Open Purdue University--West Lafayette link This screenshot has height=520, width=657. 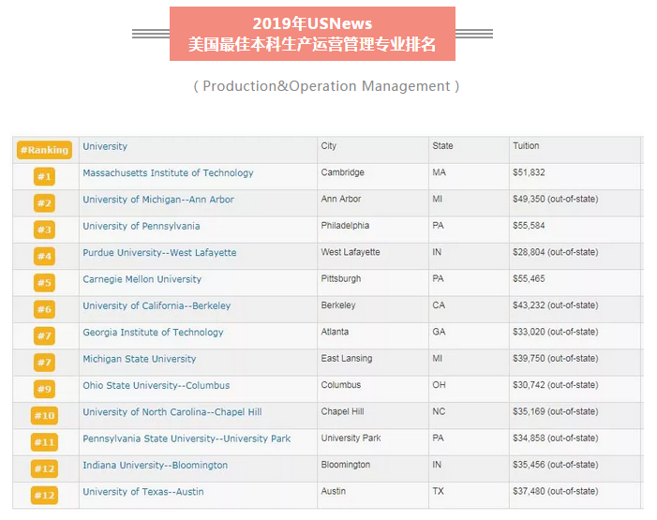point(159,253)
